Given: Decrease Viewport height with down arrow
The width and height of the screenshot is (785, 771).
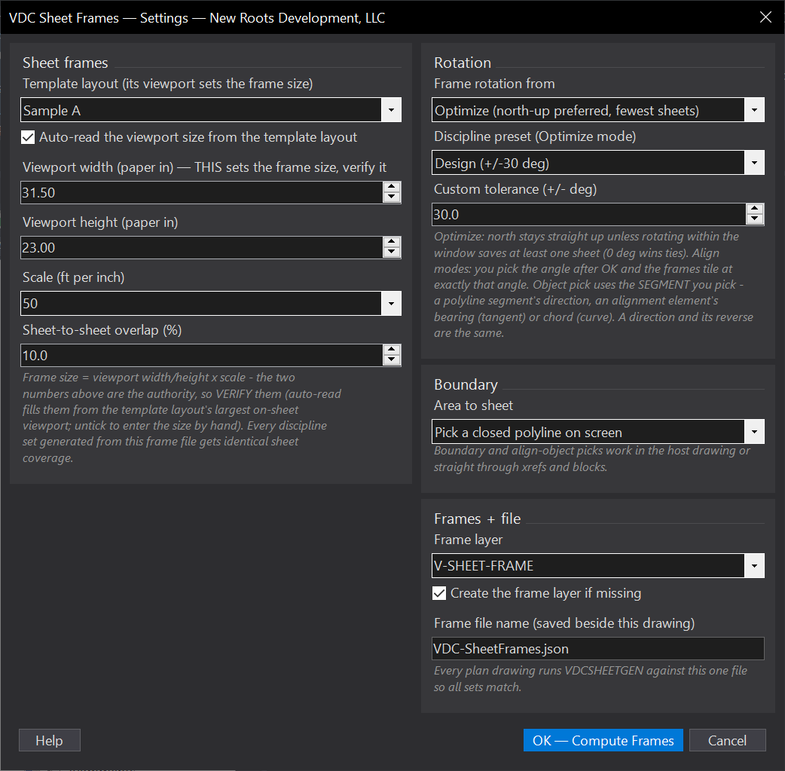Looking at the screenshot, I should (x=392, y=253).
